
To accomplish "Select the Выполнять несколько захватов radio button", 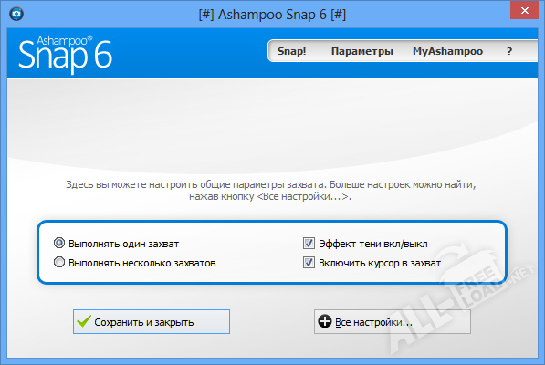I will pos(59,262).
